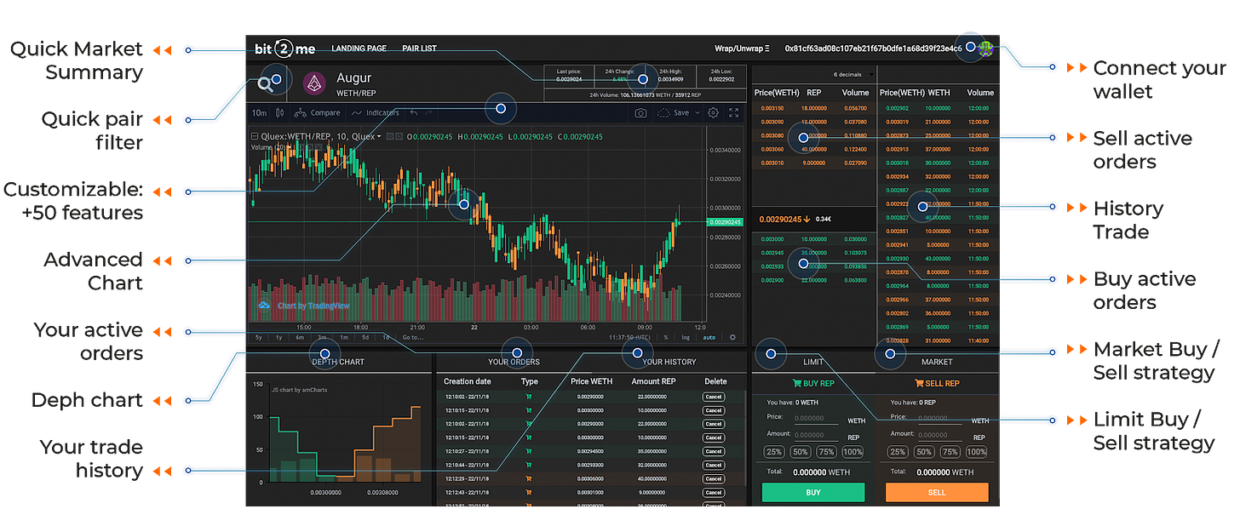The image size is (1240, 526).
Task: Select the 5d chart range
Action: [x=365, y=337]
